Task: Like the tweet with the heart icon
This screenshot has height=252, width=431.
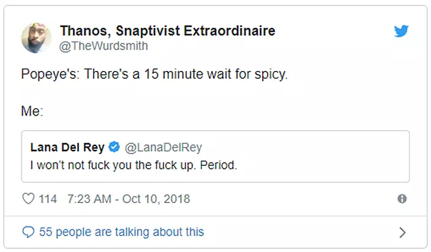Action: point(28,199)
